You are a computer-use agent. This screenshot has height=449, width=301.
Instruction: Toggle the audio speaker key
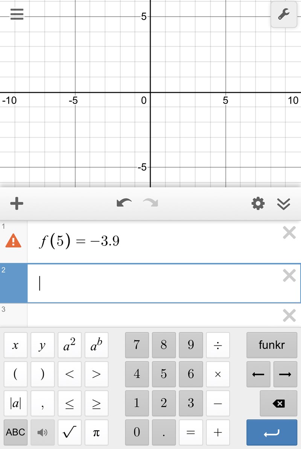pyautogui.click(x=43, y=432)
